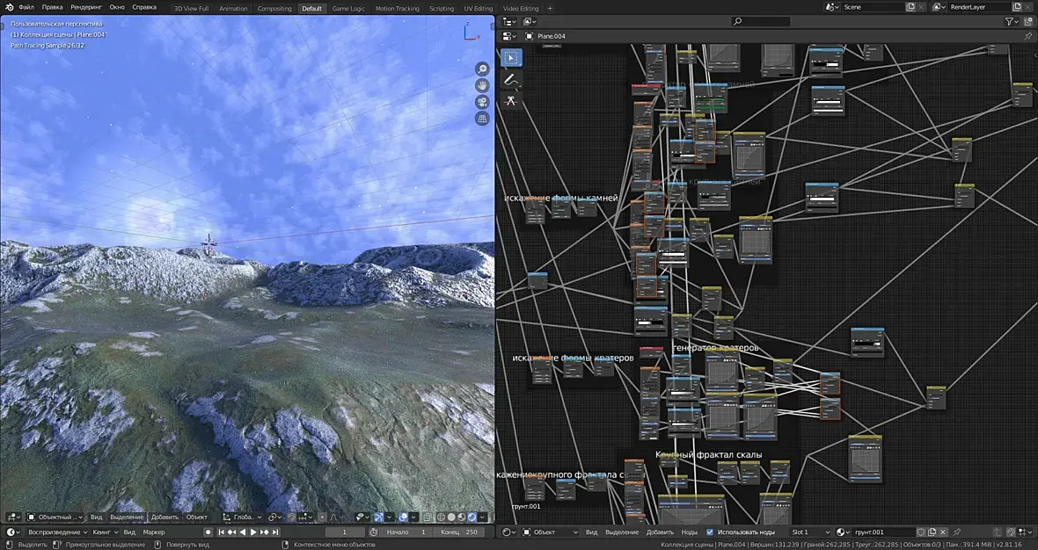Open the Slot 1 dropdown
The width and height of the screenshot is (1038, 550).
point(809,532)
